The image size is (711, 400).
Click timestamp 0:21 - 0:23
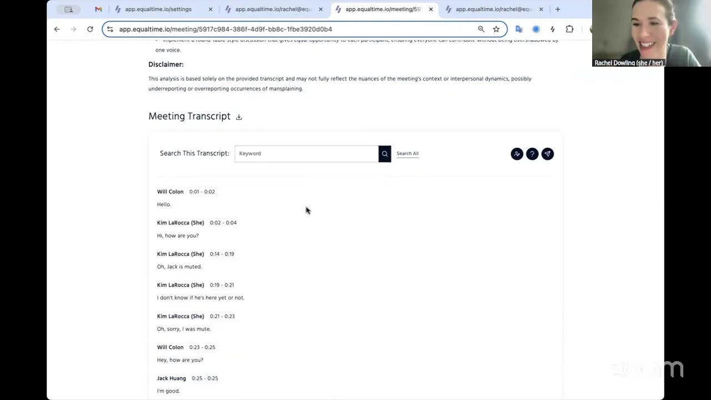point(222,316)
